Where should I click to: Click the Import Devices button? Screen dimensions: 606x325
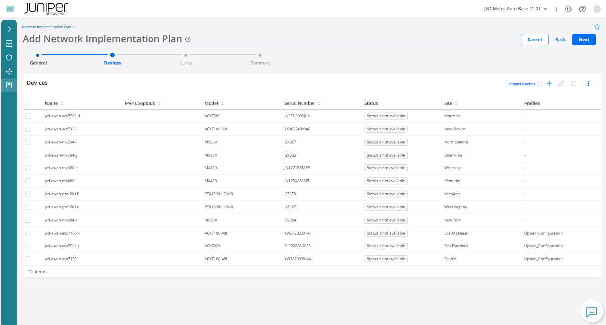[522, 84]
